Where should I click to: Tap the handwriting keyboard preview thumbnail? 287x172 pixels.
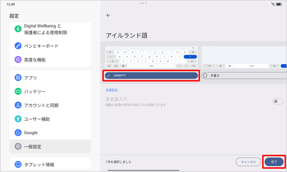tap(244, 57)
